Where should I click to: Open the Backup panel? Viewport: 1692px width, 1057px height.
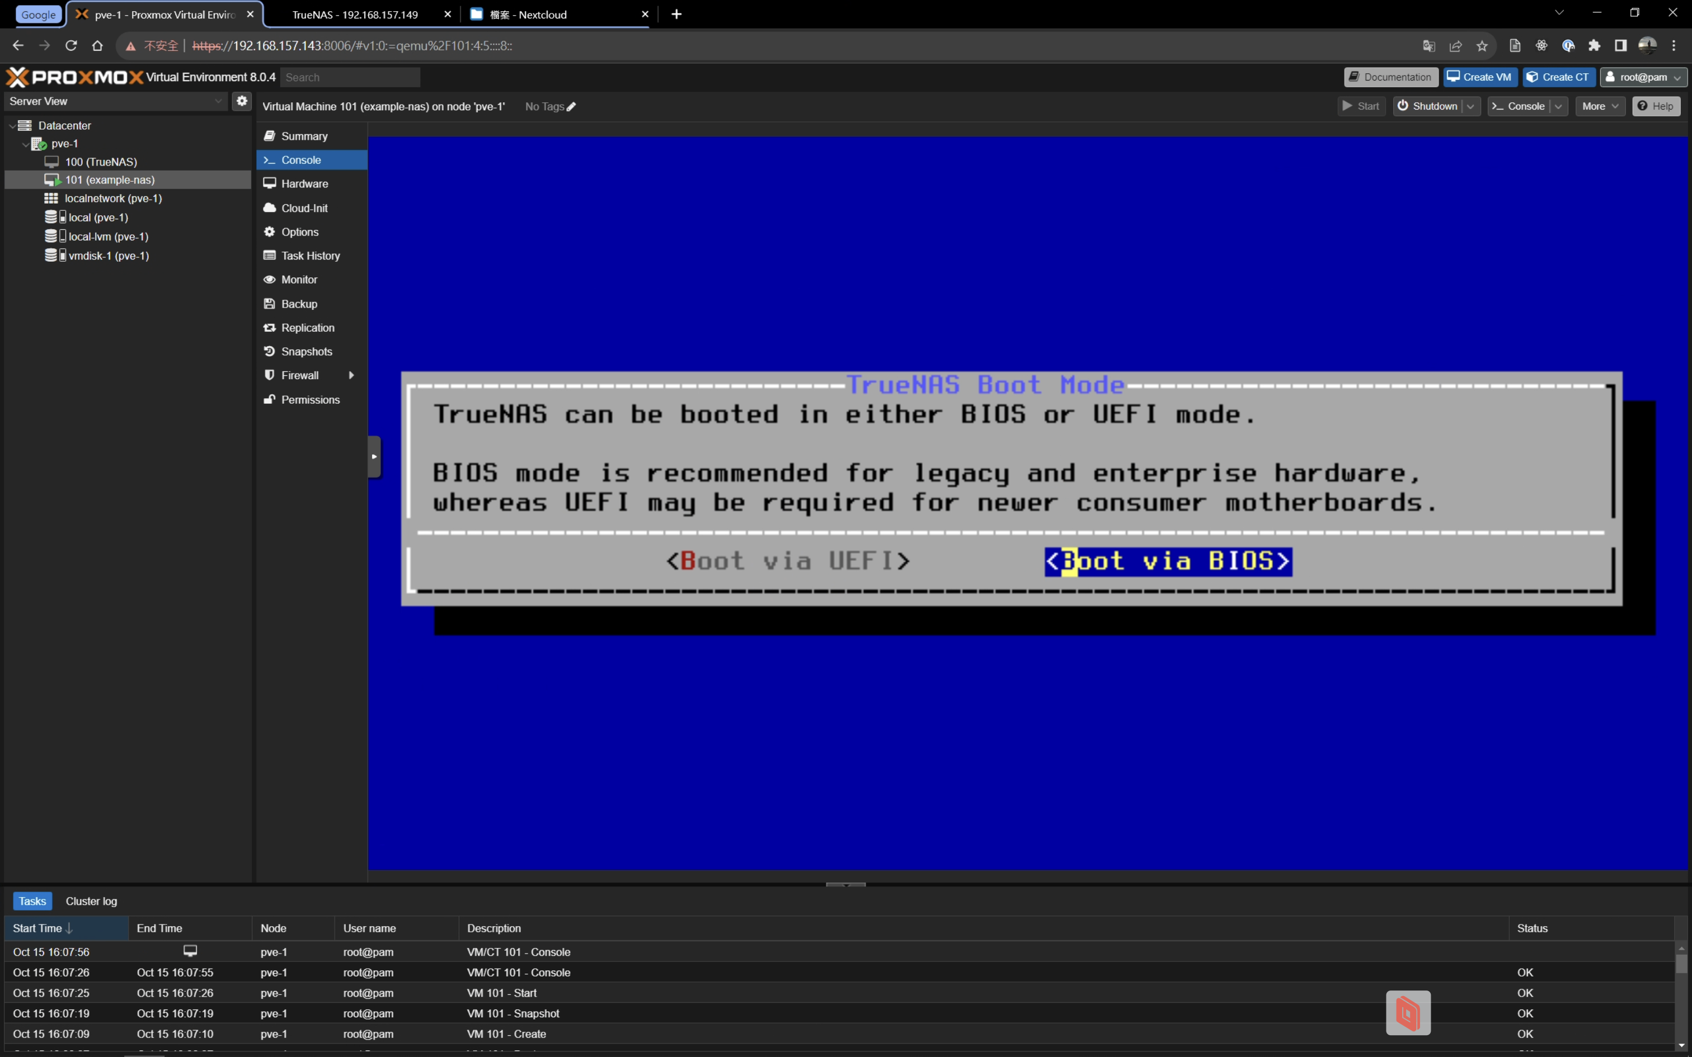[299, 304]
